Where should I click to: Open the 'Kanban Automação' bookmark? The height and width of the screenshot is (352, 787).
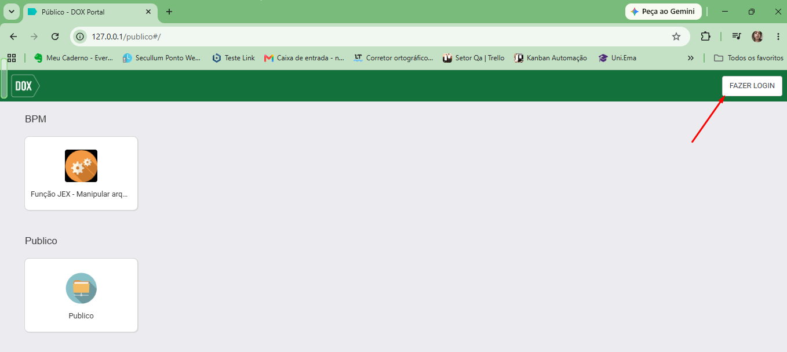pyautogui.click(x=551, y=58)
